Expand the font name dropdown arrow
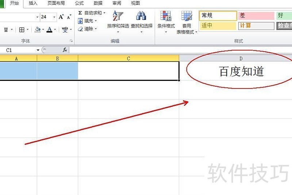This screenshot has height=195, width=292. pyautogui.click(x=37, y=17)
